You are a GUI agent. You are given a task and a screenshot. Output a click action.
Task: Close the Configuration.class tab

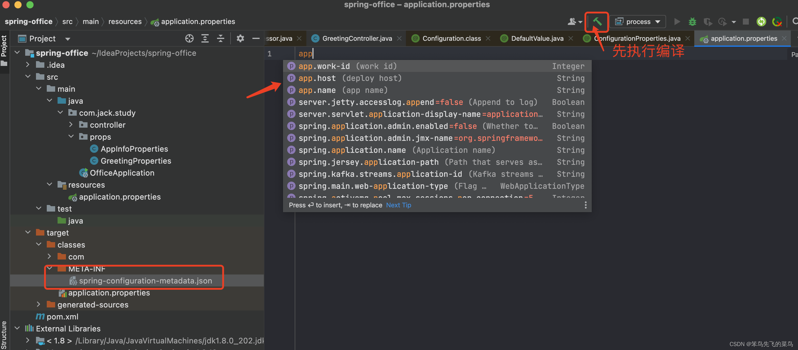pos(488,38)
